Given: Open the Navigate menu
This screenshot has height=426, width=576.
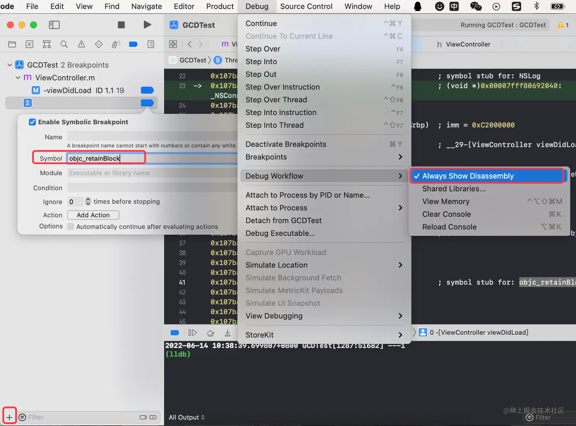Looking at the screenshot, I should pos(147,6).
